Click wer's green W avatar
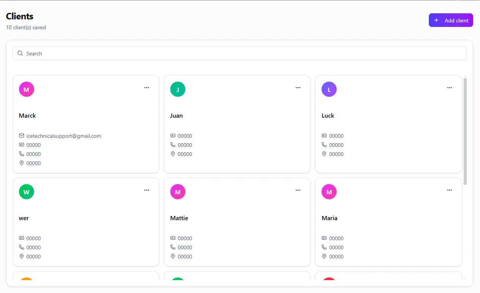Viewport: 480px width, 293px height. 27,192
